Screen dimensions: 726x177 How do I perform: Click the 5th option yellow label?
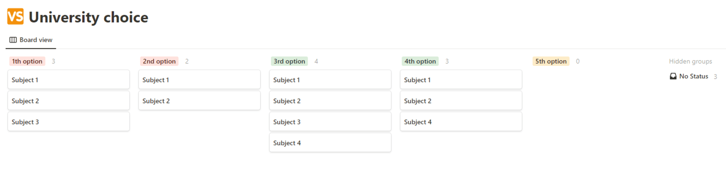pyautogui.click(x=551, y=61)
